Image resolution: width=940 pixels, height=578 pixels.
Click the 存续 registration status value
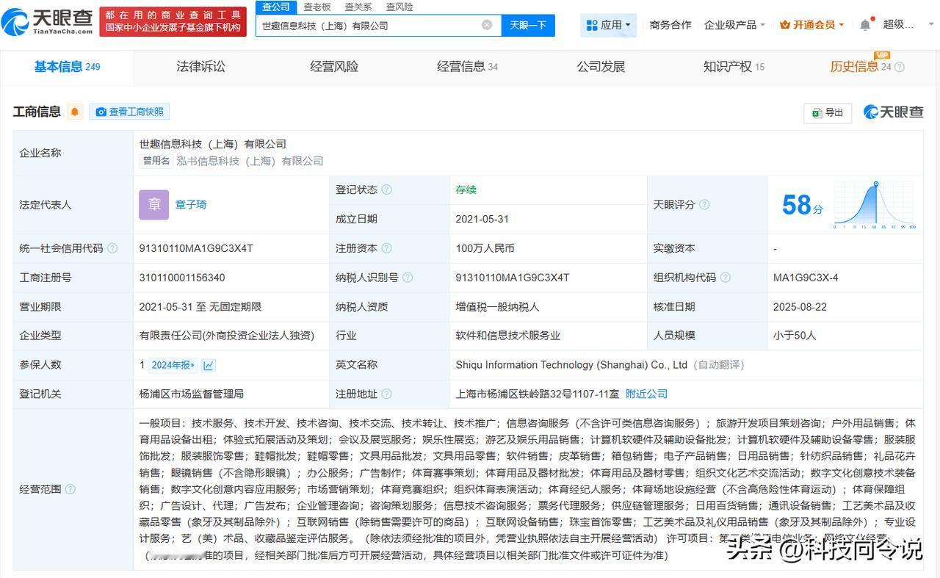pos(466,189)
